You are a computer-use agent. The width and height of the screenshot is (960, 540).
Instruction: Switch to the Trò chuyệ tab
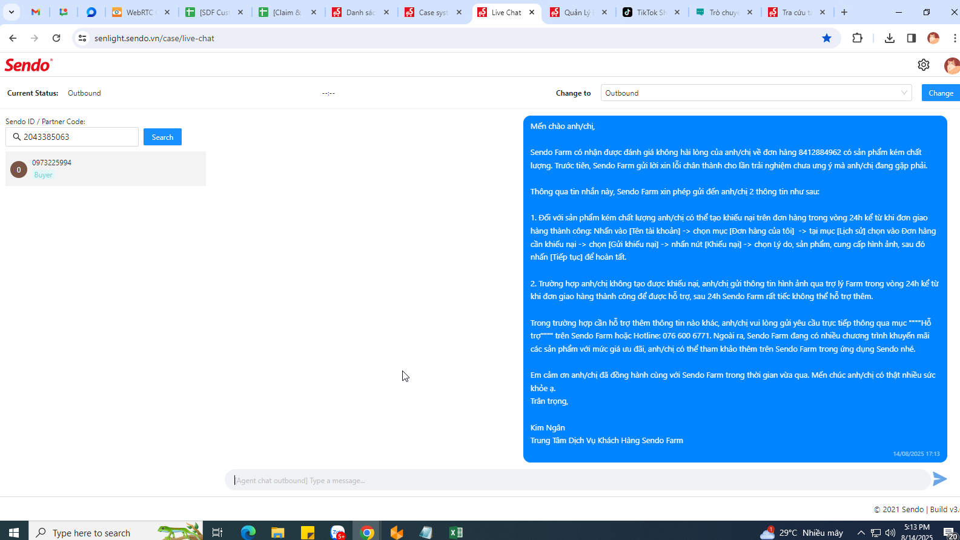click(724, 12)
